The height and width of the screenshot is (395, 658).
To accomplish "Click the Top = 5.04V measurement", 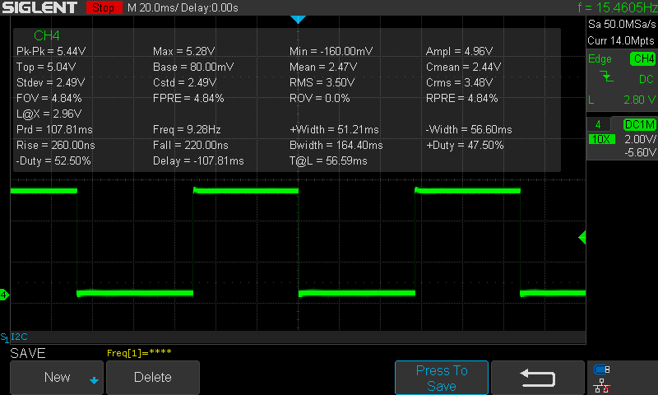I will pos(46,67).
